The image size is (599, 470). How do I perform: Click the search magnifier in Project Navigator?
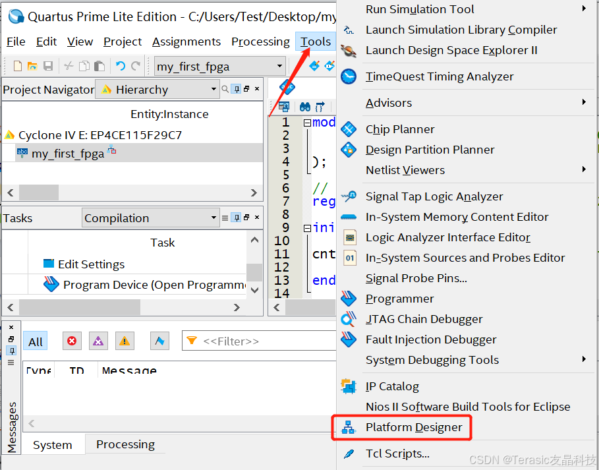click(225, 89)
